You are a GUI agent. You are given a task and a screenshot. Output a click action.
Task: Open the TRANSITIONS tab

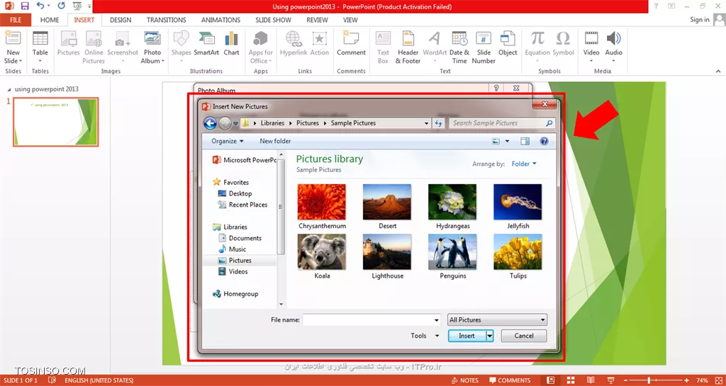pos(166,20)
